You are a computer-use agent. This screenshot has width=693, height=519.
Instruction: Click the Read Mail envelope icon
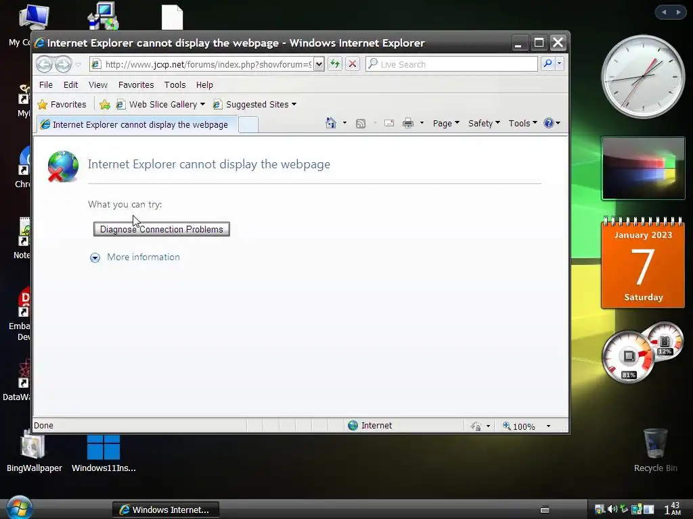pyautogui.click(x=389, y=124)
